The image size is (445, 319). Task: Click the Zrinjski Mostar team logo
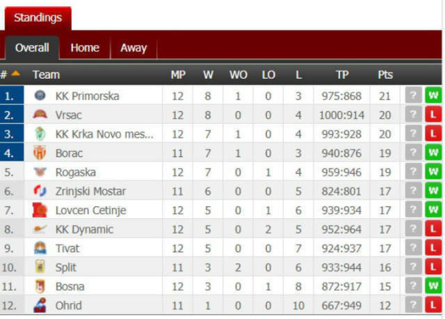[40, 191]
